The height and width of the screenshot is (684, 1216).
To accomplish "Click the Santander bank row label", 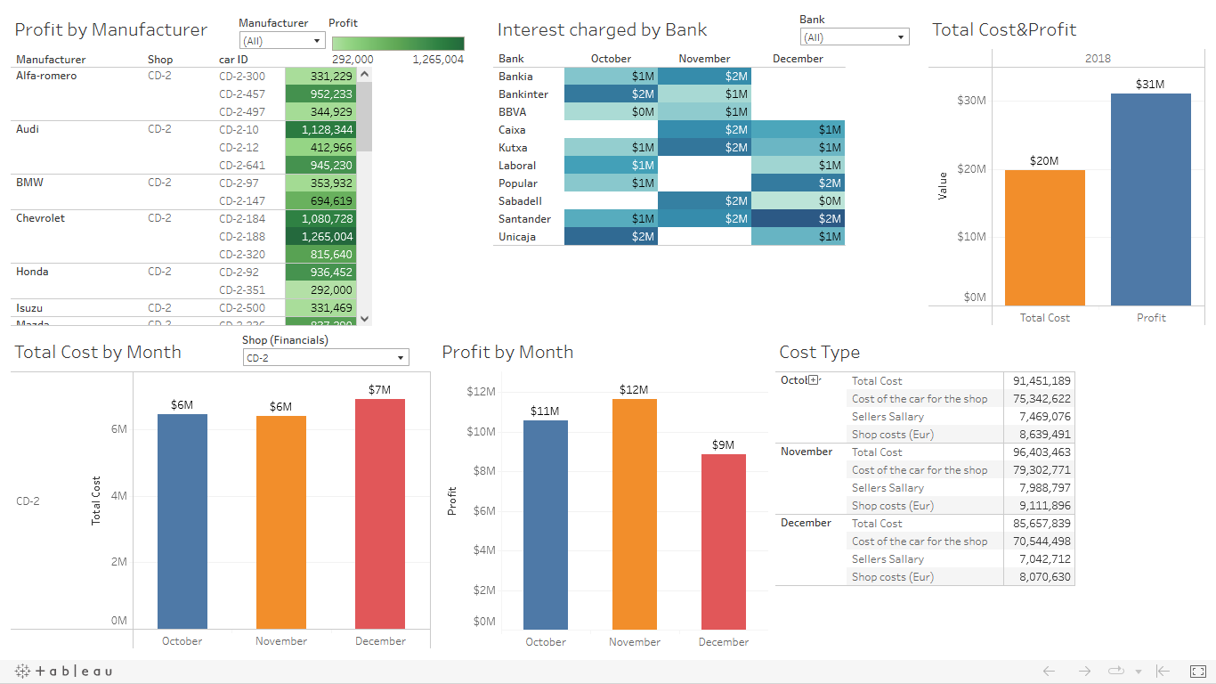I will pyautogui.click(x=525, y=219).
